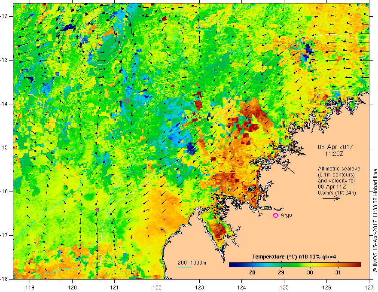Click the 0.5m/s velocity scale arrow

coord(331,198)
